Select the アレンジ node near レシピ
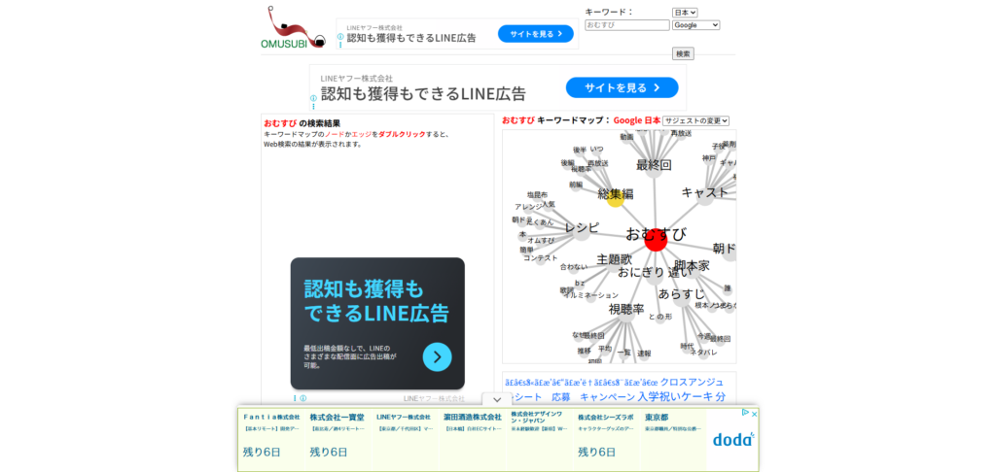 tap(528, 207)
